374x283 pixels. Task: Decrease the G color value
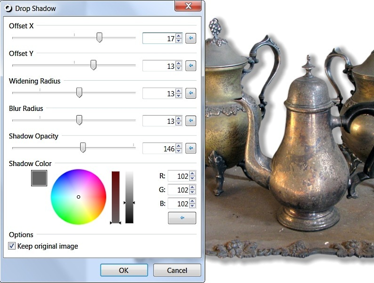point(192,192)
